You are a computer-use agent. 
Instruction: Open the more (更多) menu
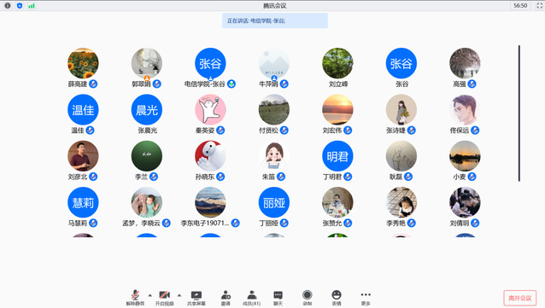(366, 298)
